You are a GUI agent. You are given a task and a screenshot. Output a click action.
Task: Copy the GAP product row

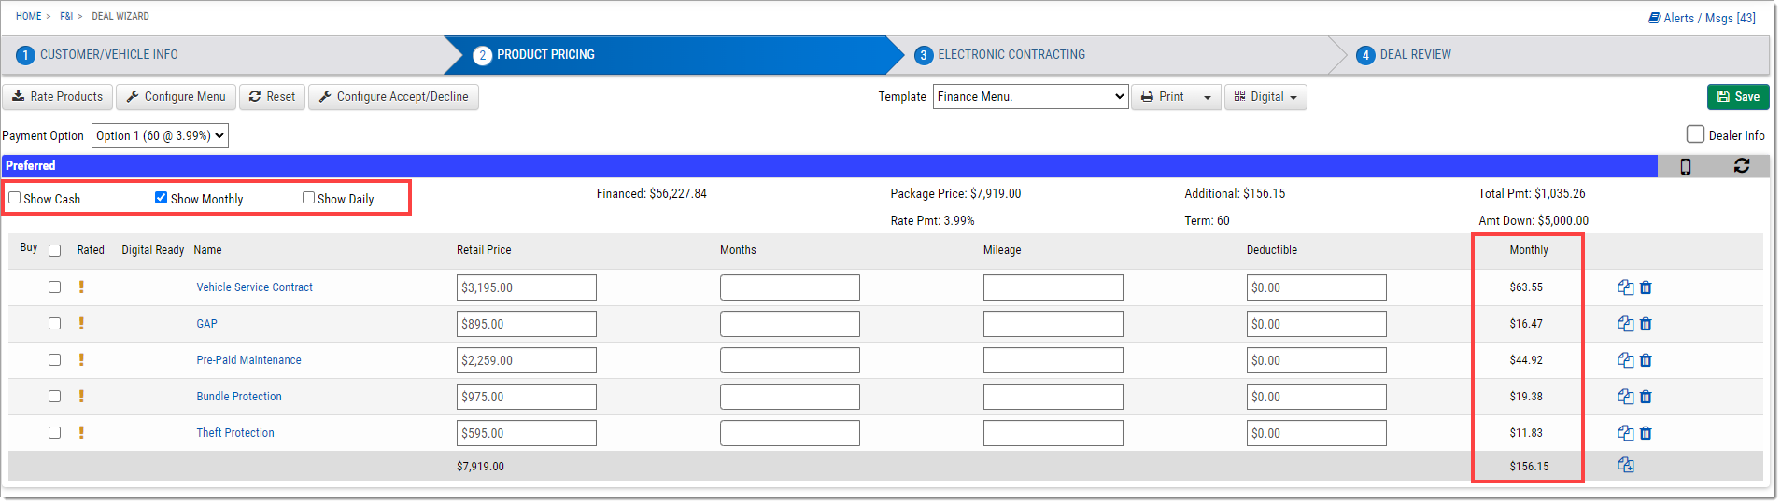click(1625, 324)
